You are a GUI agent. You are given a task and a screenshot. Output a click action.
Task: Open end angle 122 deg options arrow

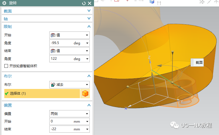pos(87,59)
